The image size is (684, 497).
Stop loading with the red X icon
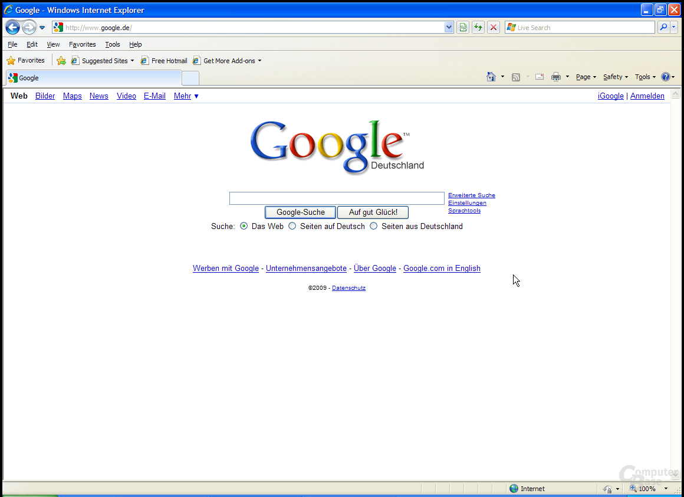click(x=494, y=28)
